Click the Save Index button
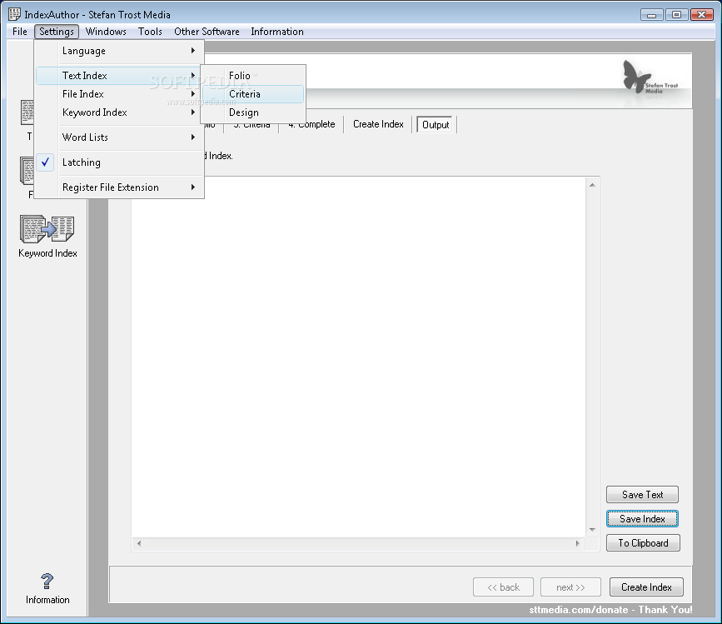The width and height of the screenshot is (722, 624). click(x=642, y=519)
